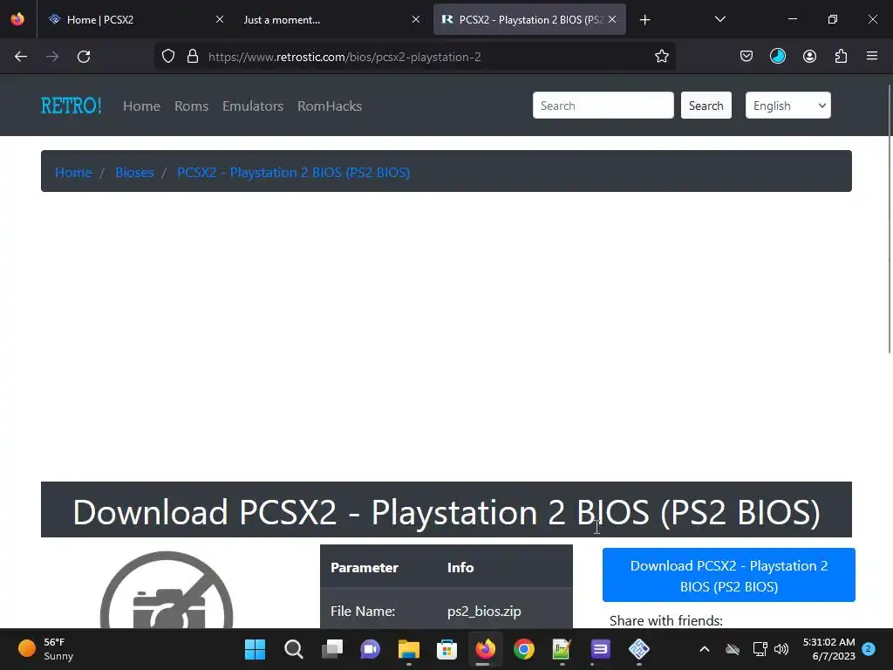Close the Home | PCSX2 tab
The height and width of the screenshot is (670, 893).
pyautogui.click(x=219, y=19)
